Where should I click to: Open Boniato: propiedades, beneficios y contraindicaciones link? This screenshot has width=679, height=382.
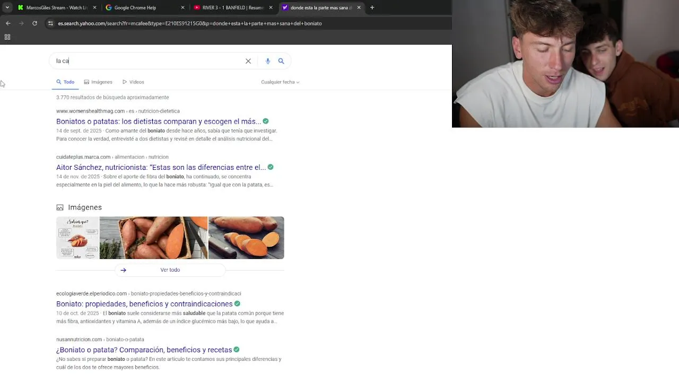tap(144, 304)
